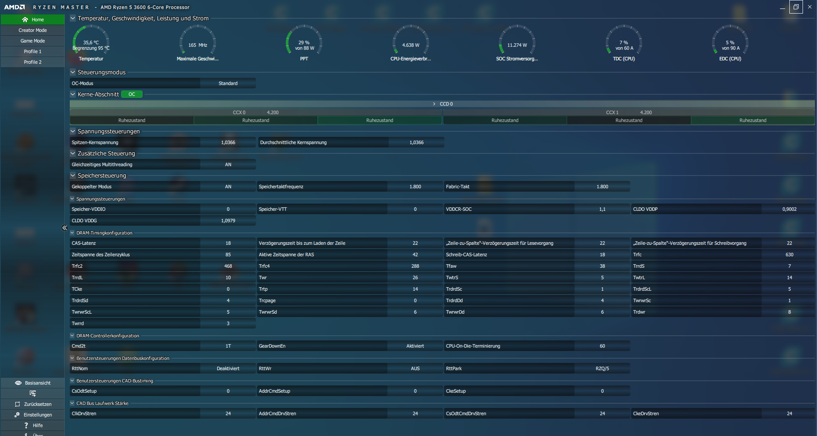Click the CCX 0 header label
The width and height of the screenshot is (817, 436).
pyautogui.click(x=239, y=113)
